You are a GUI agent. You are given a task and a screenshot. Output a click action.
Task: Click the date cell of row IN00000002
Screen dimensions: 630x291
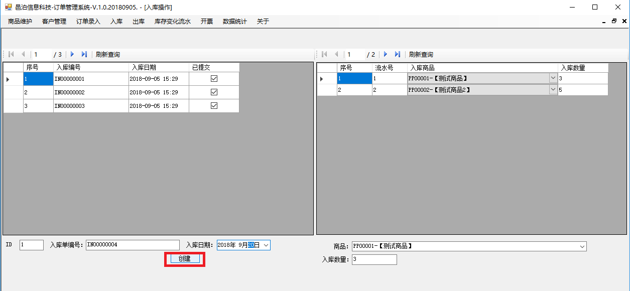159,92
